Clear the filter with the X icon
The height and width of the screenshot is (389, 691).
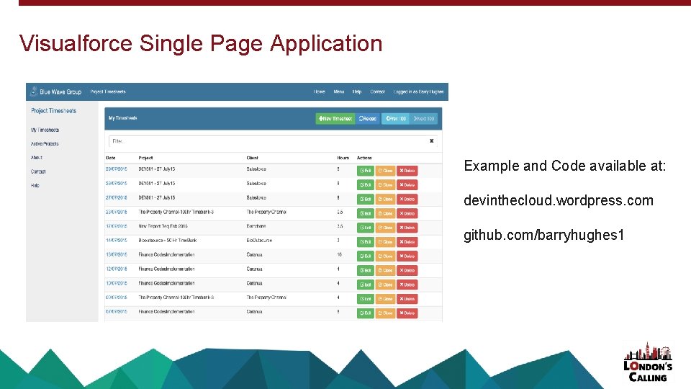click(431, 141)
